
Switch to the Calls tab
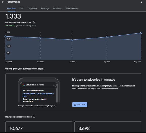tap(22, 8)
